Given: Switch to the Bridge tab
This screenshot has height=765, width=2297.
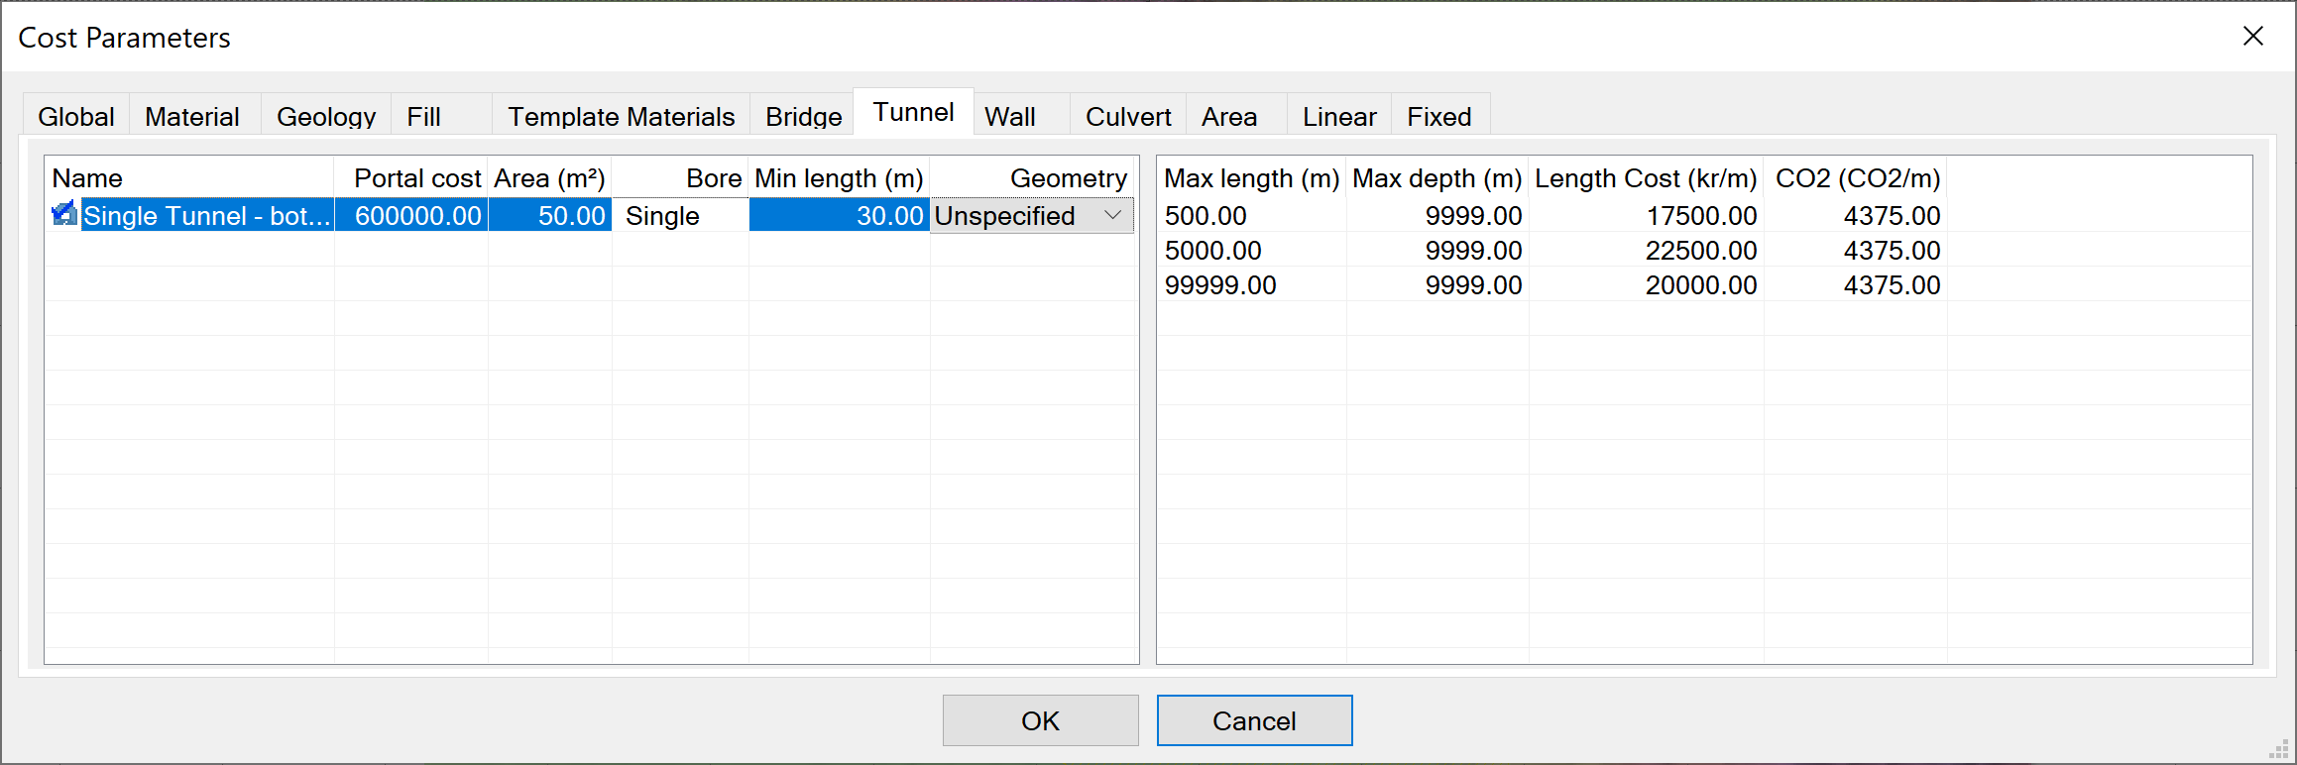Looking at the screenshot, I should point(803,117).
